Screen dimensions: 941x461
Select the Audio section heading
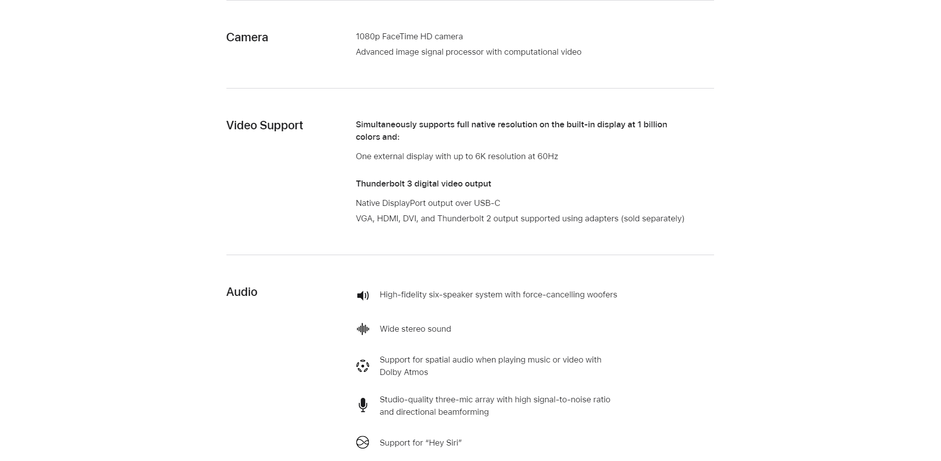pyautogui.click(x=241, y=292)
